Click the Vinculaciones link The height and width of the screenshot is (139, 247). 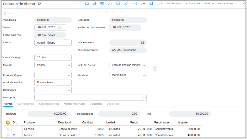(174, 4)
